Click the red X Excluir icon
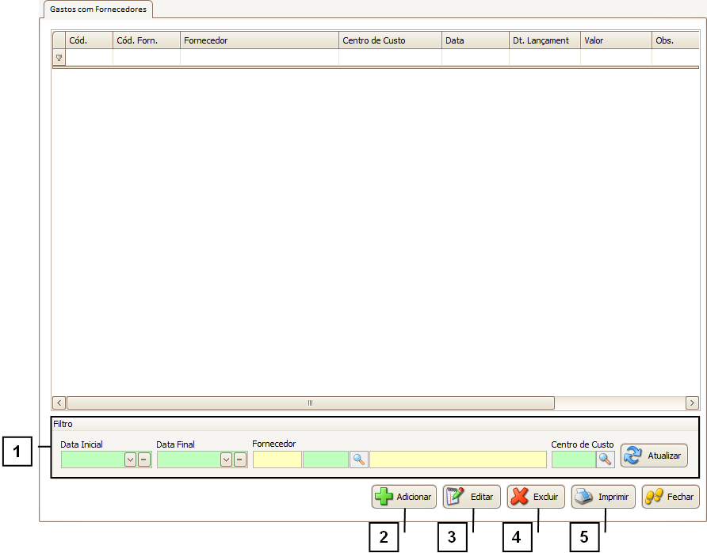This screenshot has width=707, height=553. (x=520, y=497)
